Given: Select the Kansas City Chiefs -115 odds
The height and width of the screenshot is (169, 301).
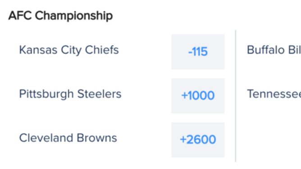Looking at the screenshot, I should (198, 52).
